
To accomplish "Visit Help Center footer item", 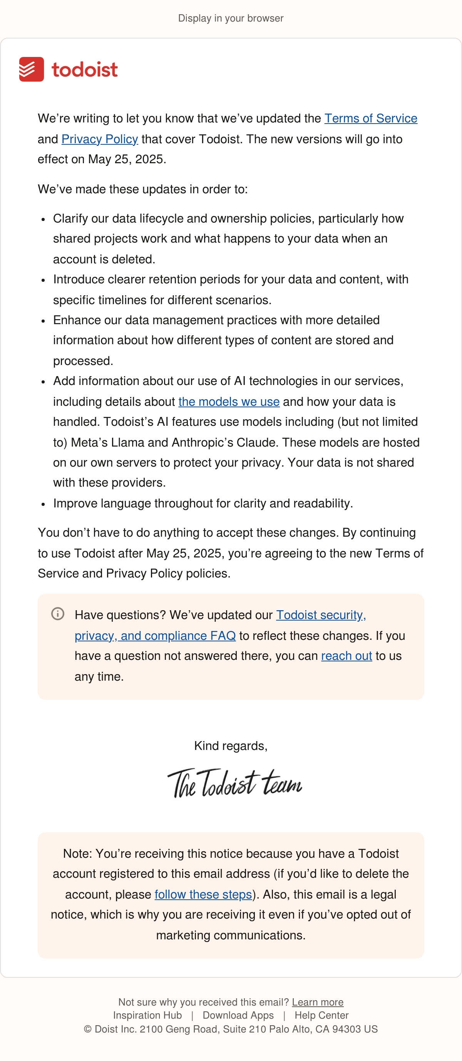I will [321, 1015].
